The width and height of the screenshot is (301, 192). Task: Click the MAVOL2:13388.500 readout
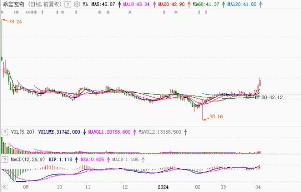pyautogui.click(x=160, y=132)
